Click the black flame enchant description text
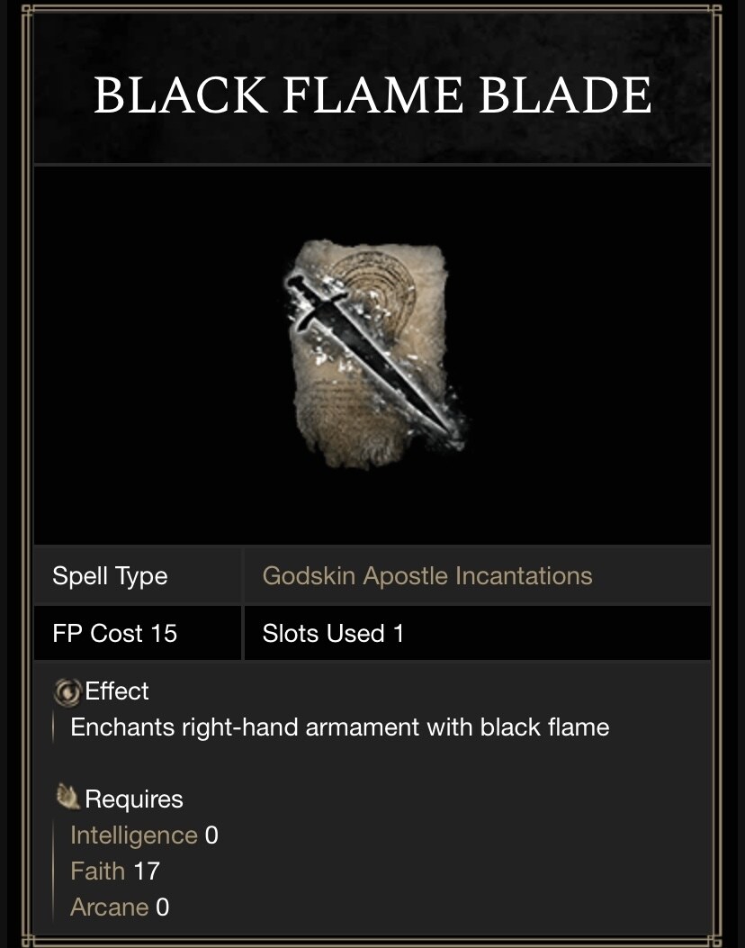Screen dimensions: 745x948 339,727
